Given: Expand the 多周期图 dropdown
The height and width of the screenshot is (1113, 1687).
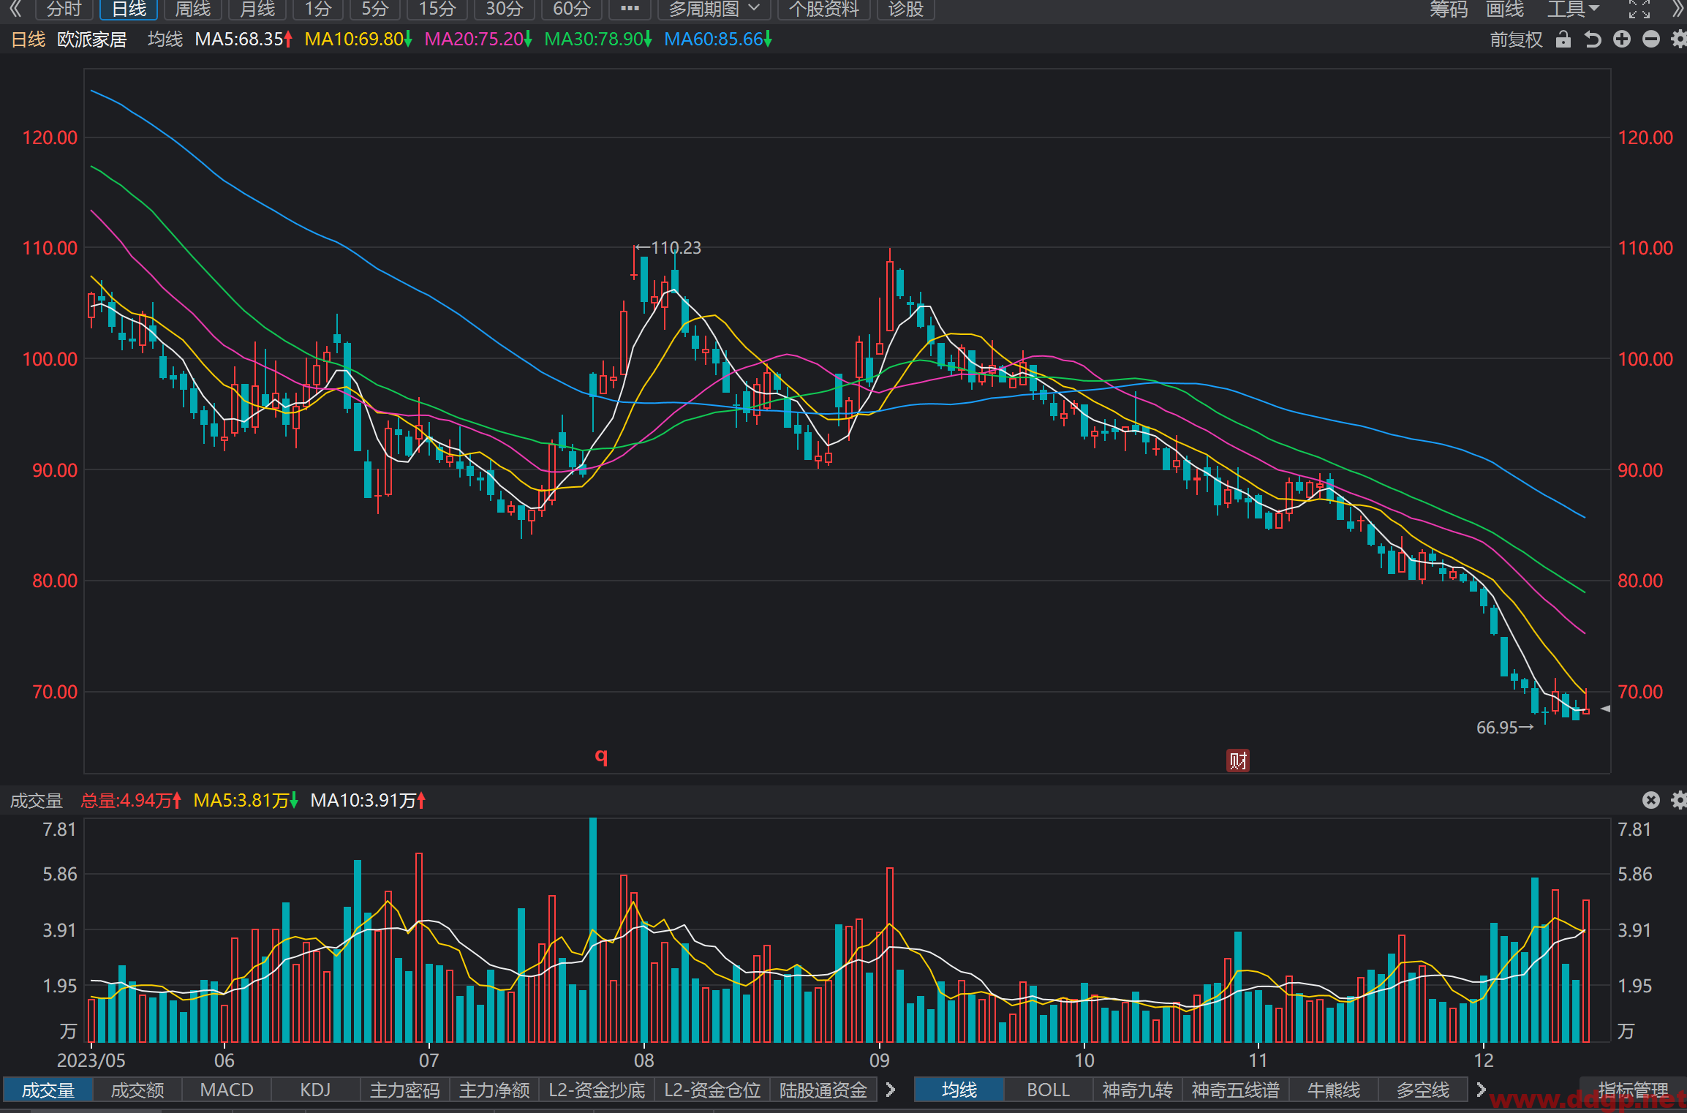Looking at the screenshot, I should click(714, 9).
